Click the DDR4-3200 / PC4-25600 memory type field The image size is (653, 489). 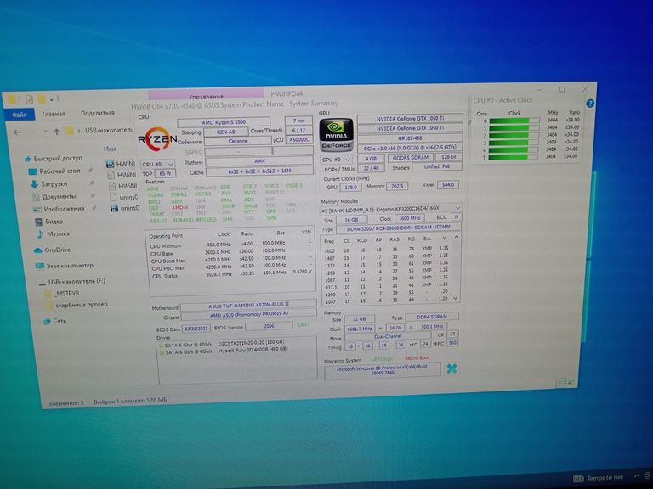tap(398, 228)
